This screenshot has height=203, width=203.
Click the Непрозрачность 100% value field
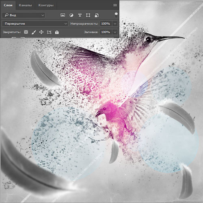106,24
